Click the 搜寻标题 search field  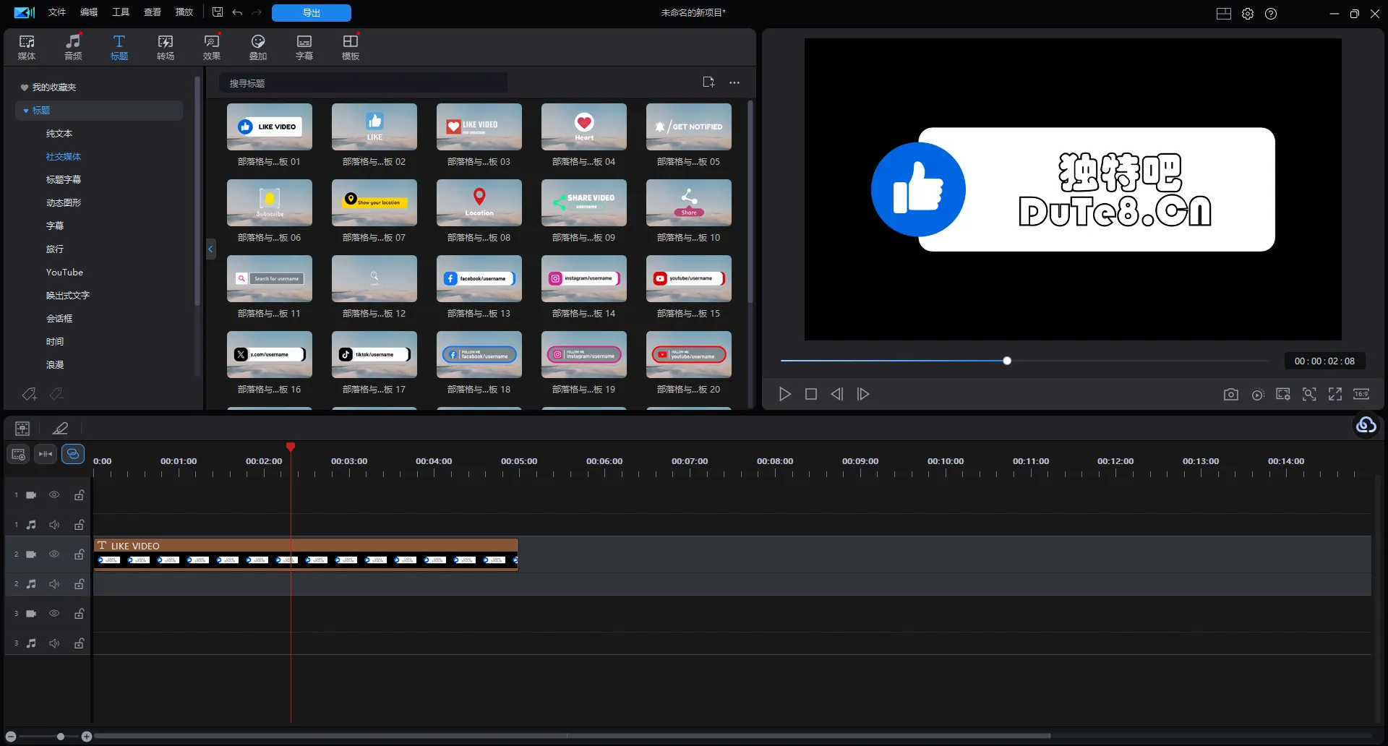[363, 83]
